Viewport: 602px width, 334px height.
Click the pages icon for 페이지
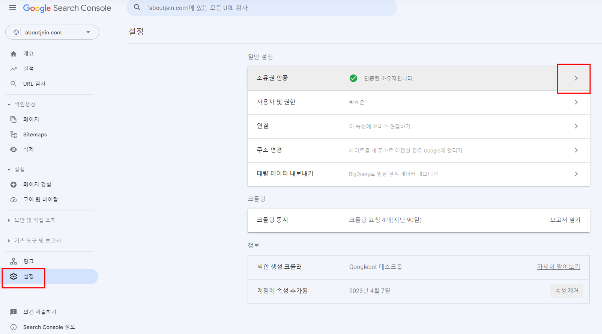[x=14, y=120]
